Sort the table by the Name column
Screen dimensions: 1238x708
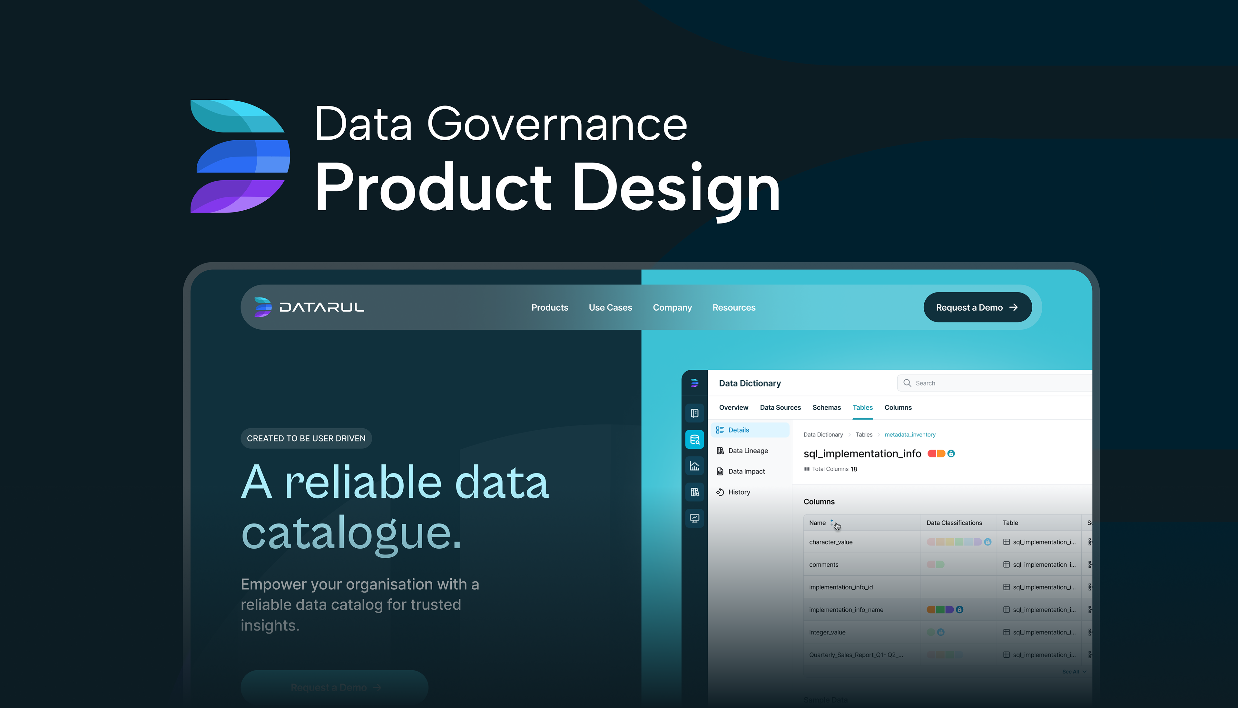click(x=832, y=523)
